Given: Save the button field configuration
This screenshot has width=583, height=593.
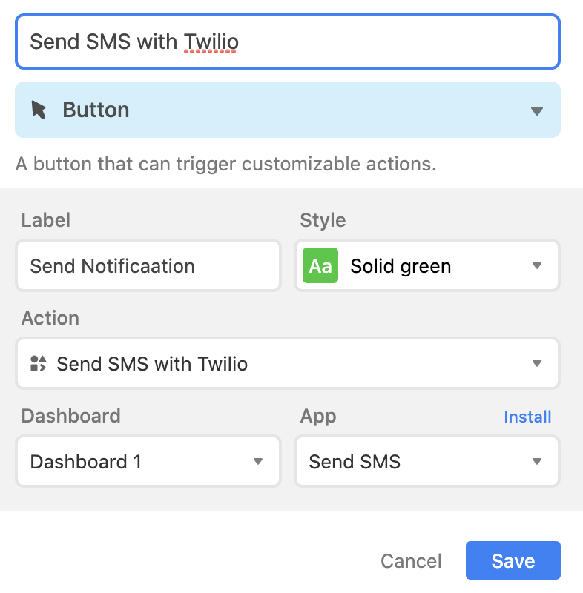Looking at the screenshot, I should pyautogui.click(x=513, y=560).
